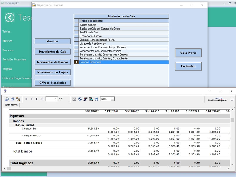
Task: Click the Cheque Propio label in the report
Action: click(x=31, y=136)
